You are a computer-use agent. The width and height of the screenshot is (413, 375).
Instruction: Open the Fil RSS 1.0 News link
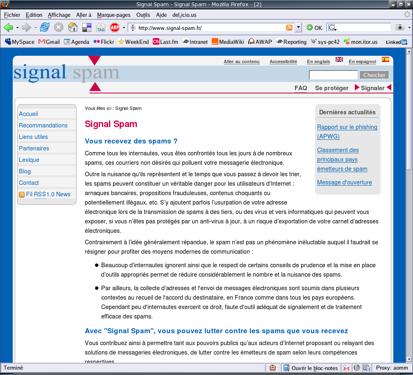[x=48, y=194]
